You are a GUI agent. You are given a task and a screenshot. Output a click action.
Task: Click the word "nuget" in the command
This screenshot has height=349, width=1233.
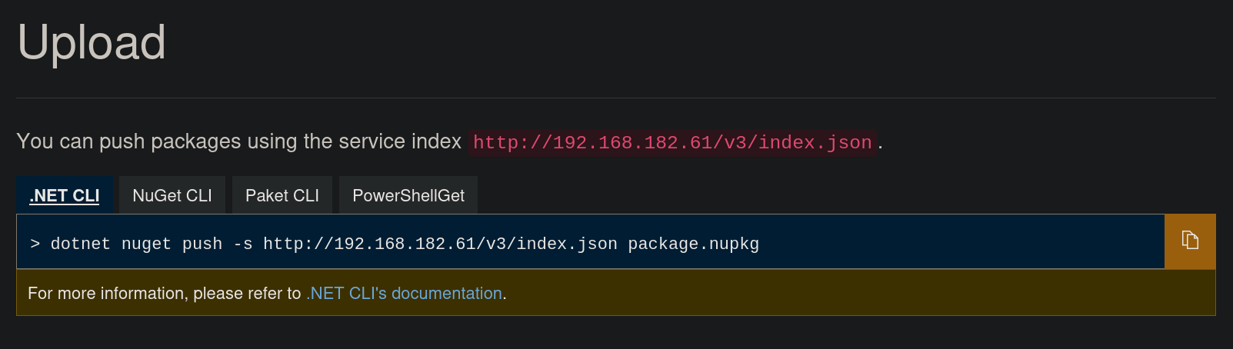click(x=146, y=244)
